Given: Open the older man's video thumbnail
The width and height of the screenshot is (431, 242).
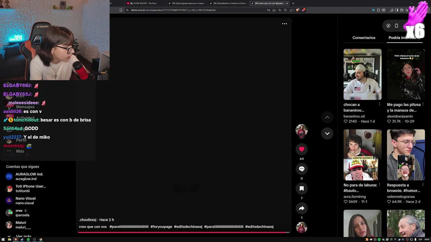Looking at the screenshot, I should 406,224.
